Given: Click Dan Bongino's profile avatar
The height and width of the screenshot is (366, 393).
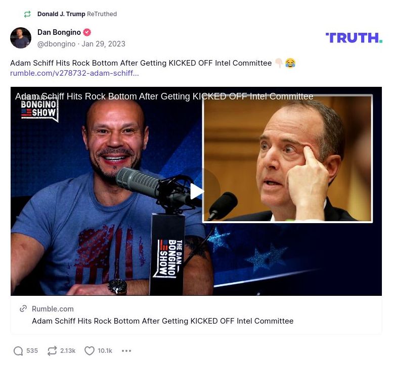Looking at the screenshot, I should (21, 38).
